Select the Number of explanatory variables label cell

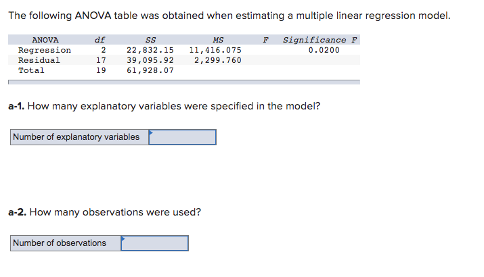tap(79, 137)
